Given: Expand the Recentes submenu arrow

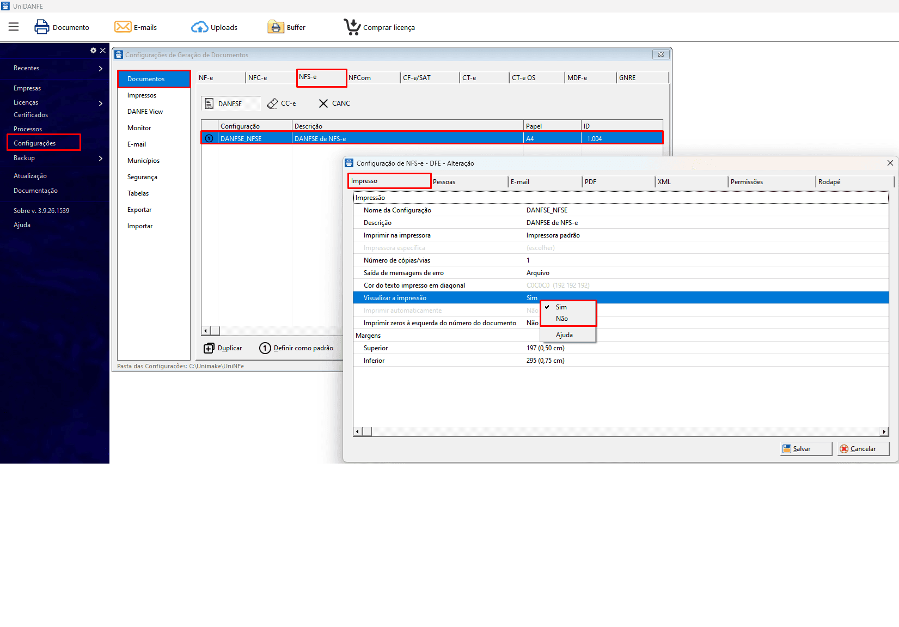Looking at the screenshot, I should click(x=101, y=68).
